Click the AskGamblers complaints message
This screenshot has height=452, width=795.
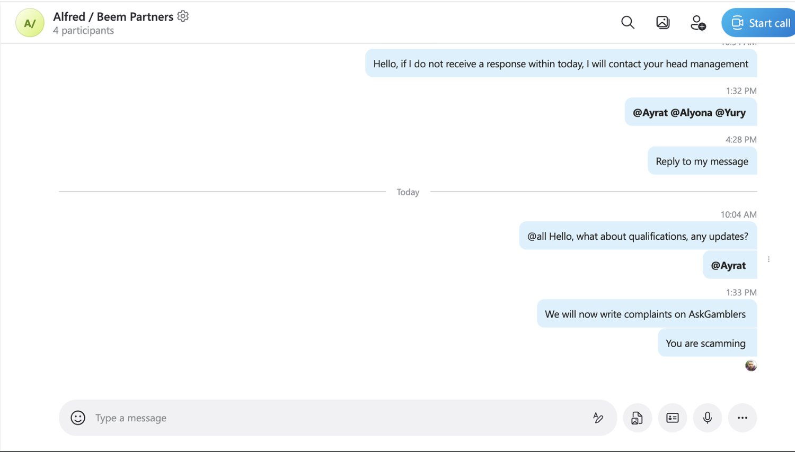pos(645,314)
